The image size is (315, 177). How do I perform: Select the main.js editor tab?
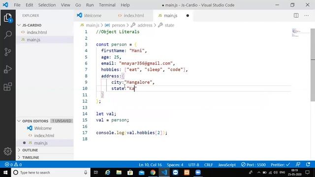pyautogui.click(x=171, y=15)
